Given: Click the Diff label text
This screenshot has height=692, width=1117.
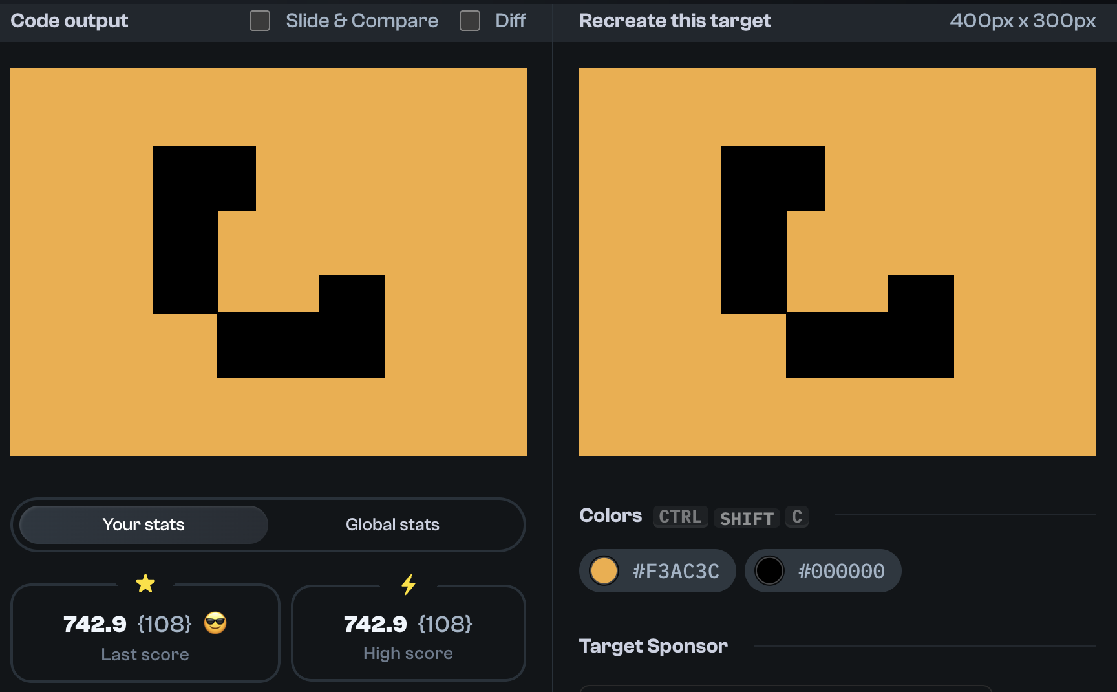Looking at the screenshot, I should (511, 21).
